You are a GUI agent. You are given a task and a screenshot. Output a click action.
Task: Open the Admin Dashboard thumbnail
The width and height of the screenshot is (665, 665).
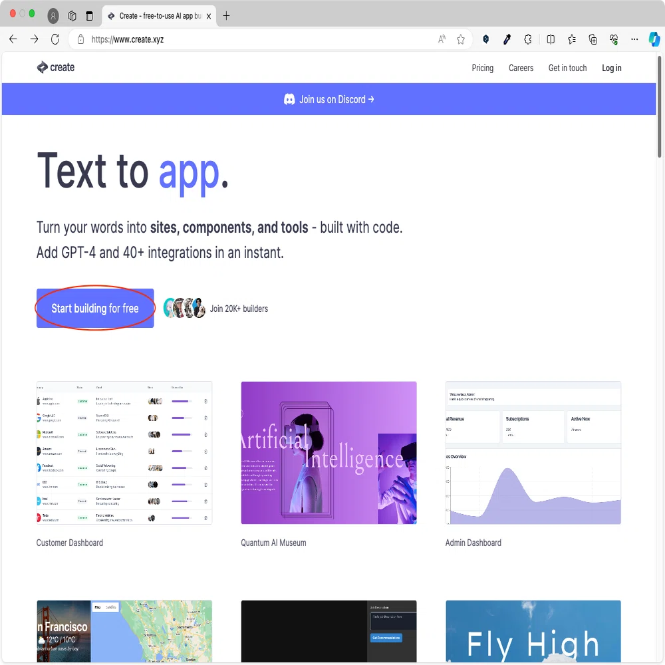533,453
